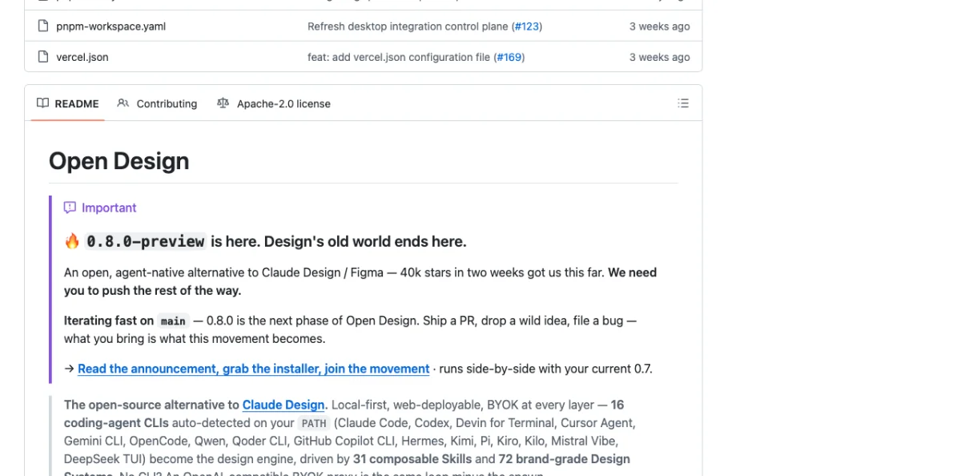Open the README outline list icon
The height and width of the screenshot is (476, 961).
683,103
